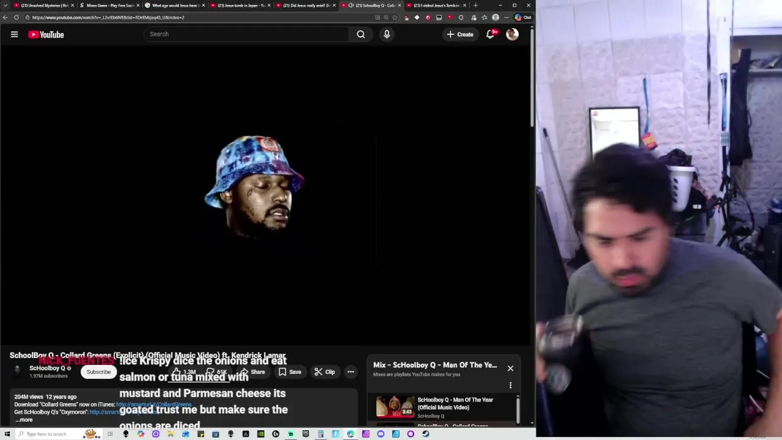Clip the video with scissors button

click(x=324, y=372)
